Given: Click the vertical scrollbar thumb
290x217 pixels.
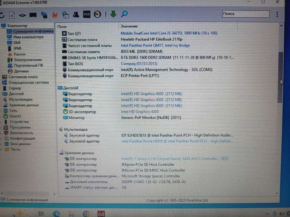Looking at the screenshot, I should pyautogui.click(x=280, y=77).
